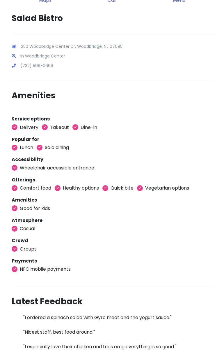Click the phone icon beside the number

click(x=14, y=66)
